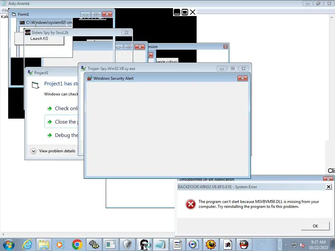Open Windows Explorer folder icon in taskbar

[x=44, y=244]
